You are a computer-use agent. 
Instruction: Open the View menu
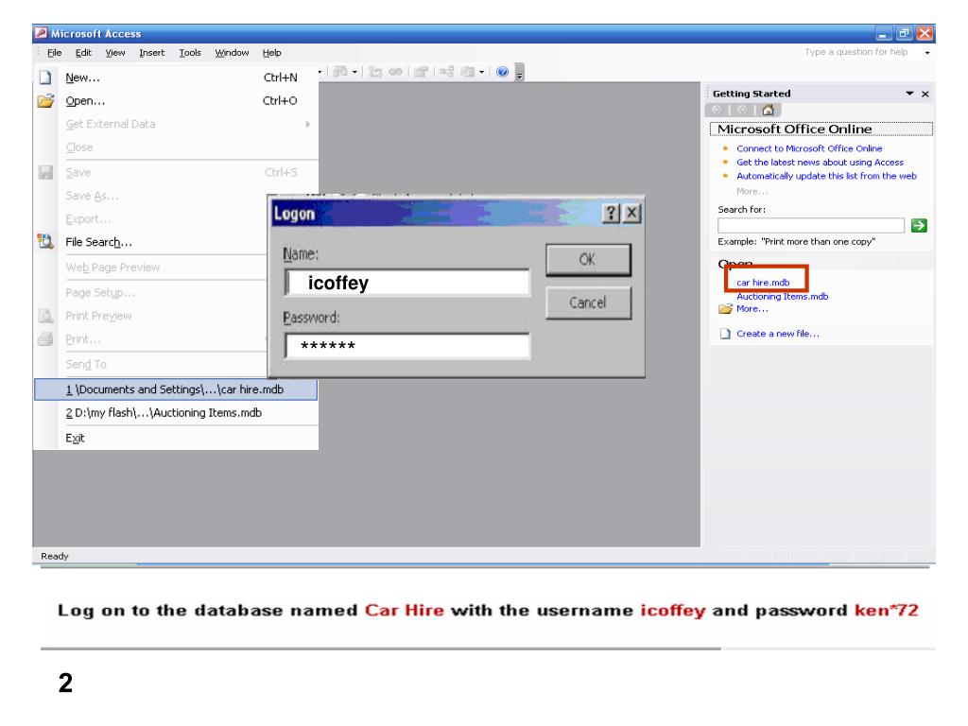point(115,53)
